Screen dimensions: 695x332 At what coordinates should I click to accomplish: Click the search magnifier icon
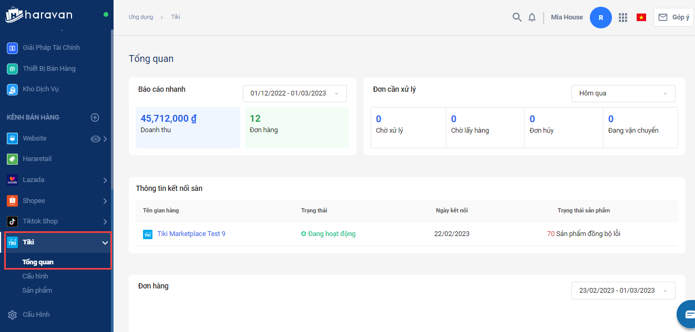pos(517,17)
